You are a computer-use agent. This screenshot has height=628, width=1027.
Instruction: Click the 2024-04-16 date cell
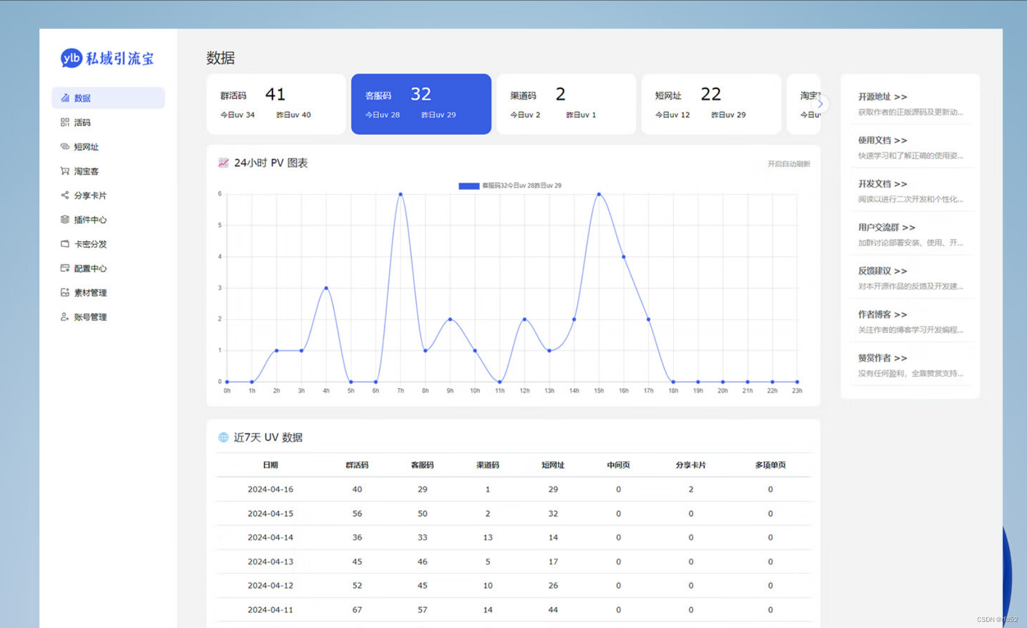271,490
